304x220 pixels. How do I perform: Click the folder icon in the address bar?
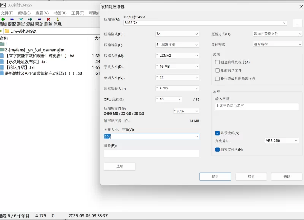(7, 31)
